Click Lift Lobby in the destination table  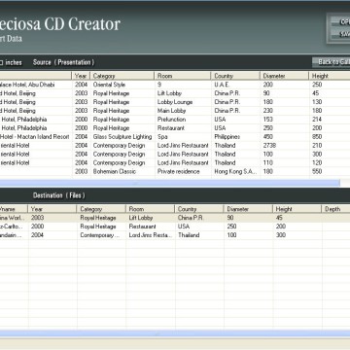point(141,218)
